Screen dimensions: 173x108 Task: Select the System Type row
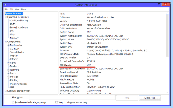click(x=112, y=43)
